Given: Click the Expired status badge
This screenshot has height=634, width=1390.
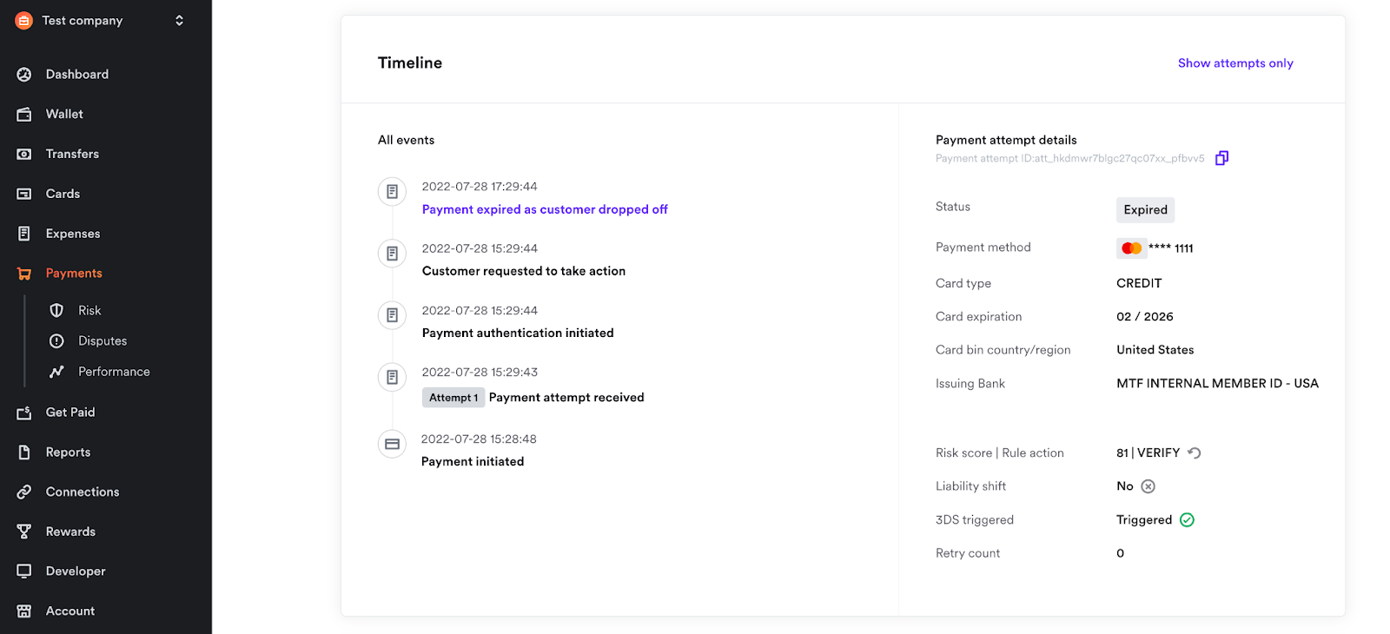Looking at the screenshot, I should point(1145,210).
